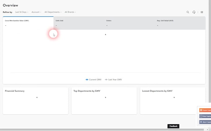
Task: Click the Abort Capture button
Action: click(x=205, y=122)
